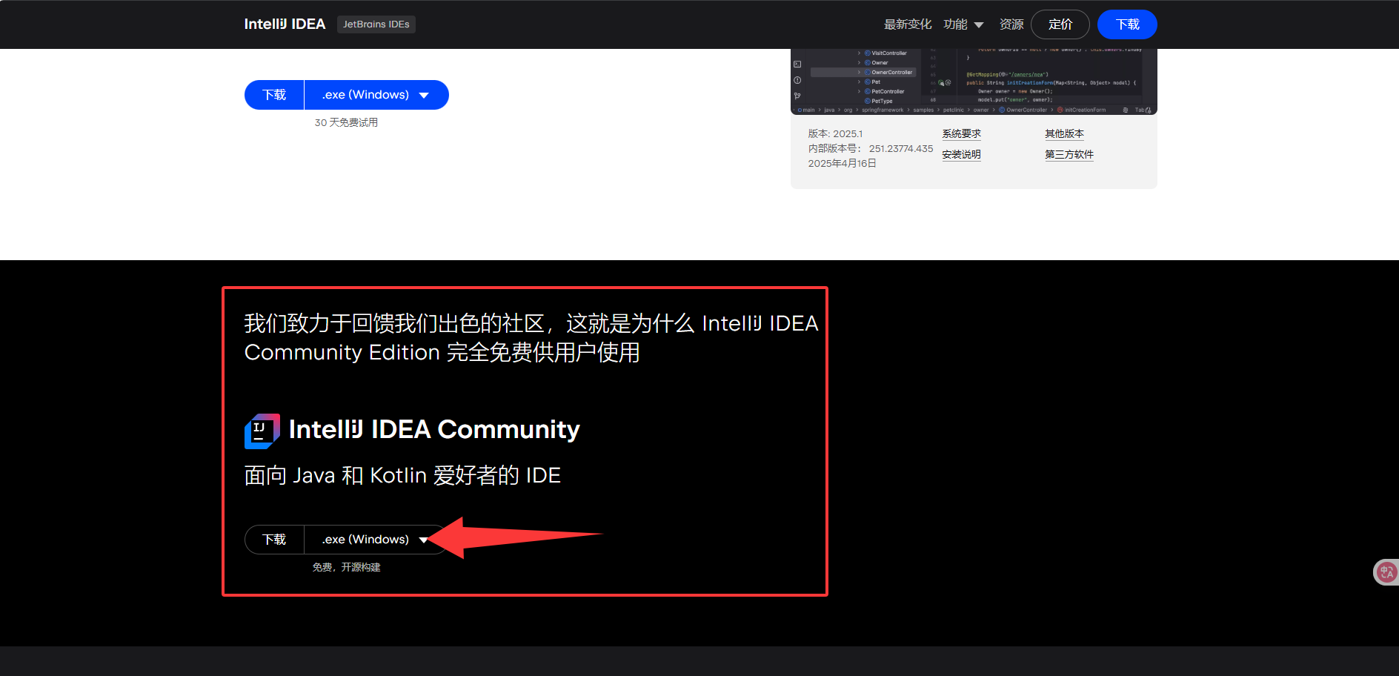Click the IntelliJ IDEA logo in the header
The width and height of the screenshot is (1399, 676).
(x=285, y=24)
